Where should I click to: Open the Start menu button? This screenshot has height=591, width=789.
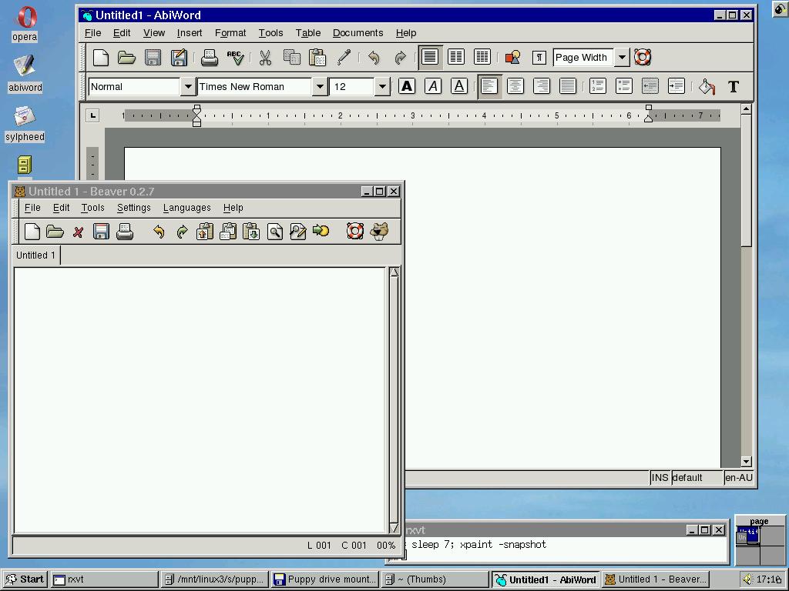coord(25,579)
